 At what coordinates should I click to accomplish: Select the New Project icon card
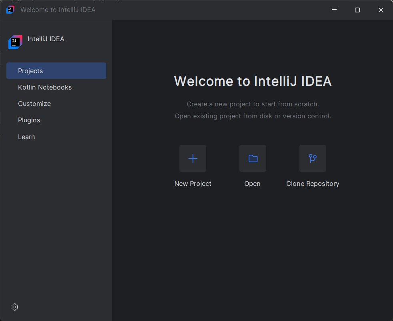coord(193,158)
